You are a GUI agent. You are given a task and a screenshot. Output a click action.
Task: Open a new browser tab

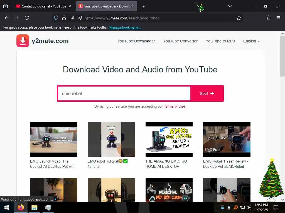[x=143, y=6]
